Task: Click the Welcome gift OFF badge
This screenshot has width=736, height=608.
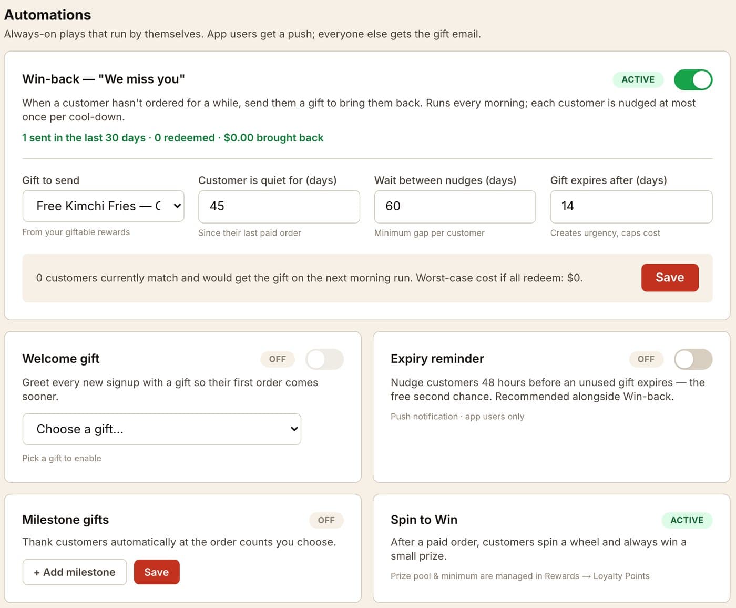Action: click(278, 359)
